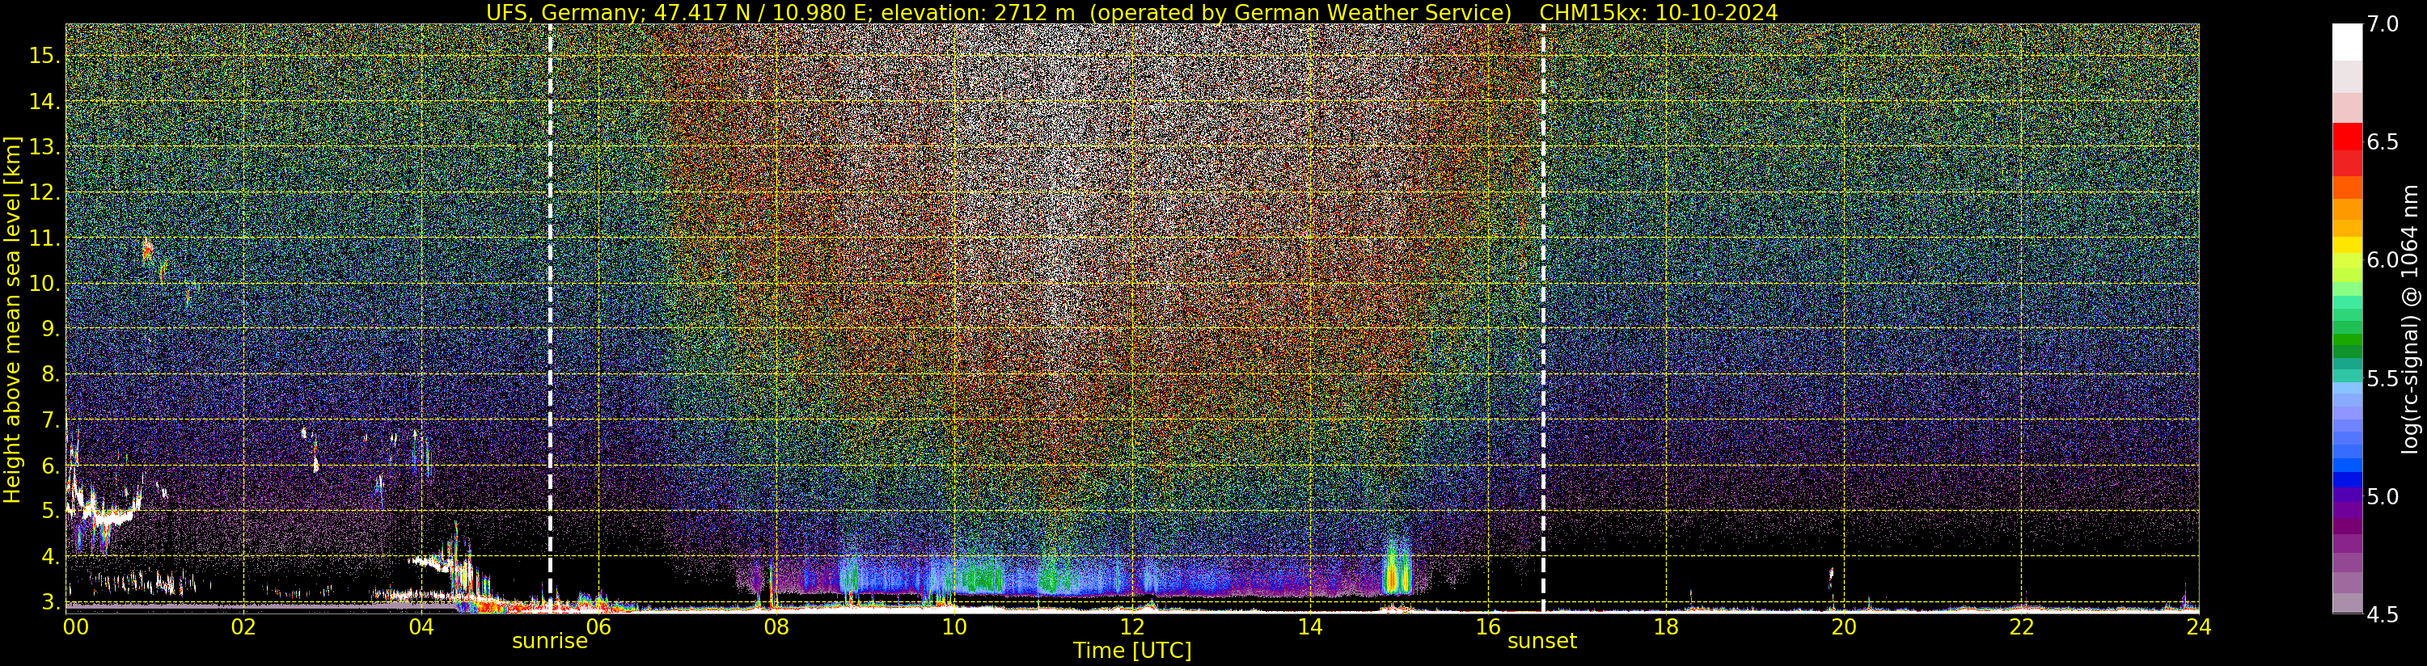
Task: Click the red cirrus echo near 01 UTC at 11 km
Action: (x=147, y=251)
